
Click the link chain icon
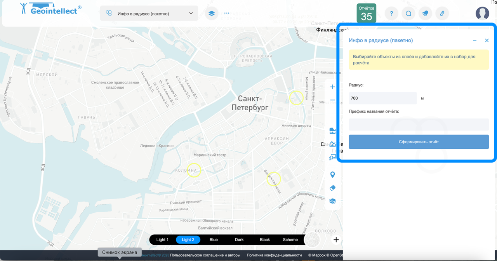442,13
